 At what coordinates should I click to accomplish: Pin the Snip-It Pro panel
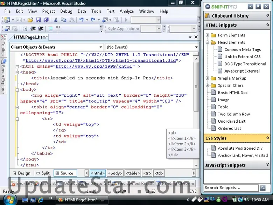click(x=258, y=7)
